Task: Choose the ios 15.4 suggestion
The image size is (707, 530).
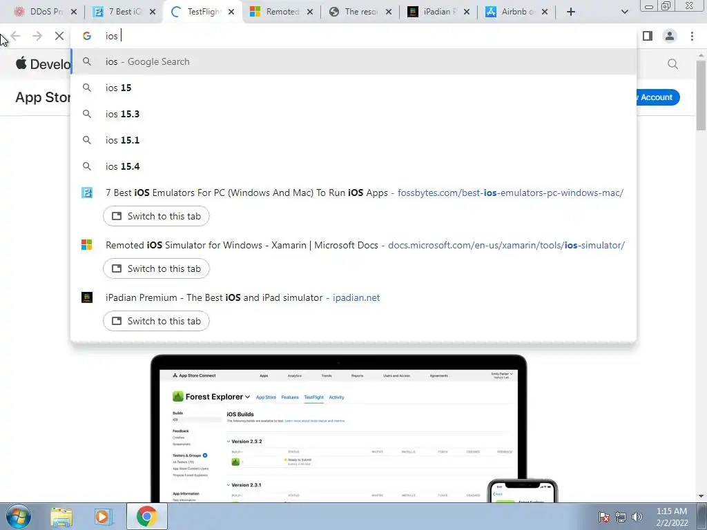Action: pyautogui.click(x=353, y=166)
